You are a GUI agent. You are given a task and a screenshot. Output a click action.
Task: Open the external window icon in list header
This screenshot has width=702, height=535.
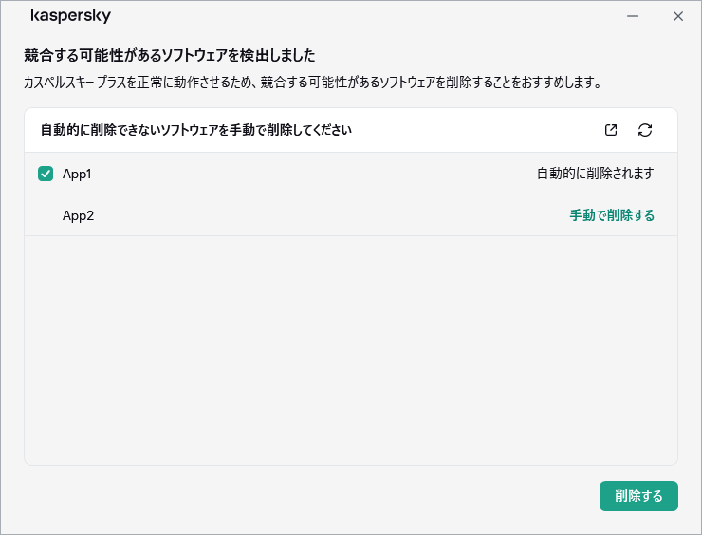[611, 130]
